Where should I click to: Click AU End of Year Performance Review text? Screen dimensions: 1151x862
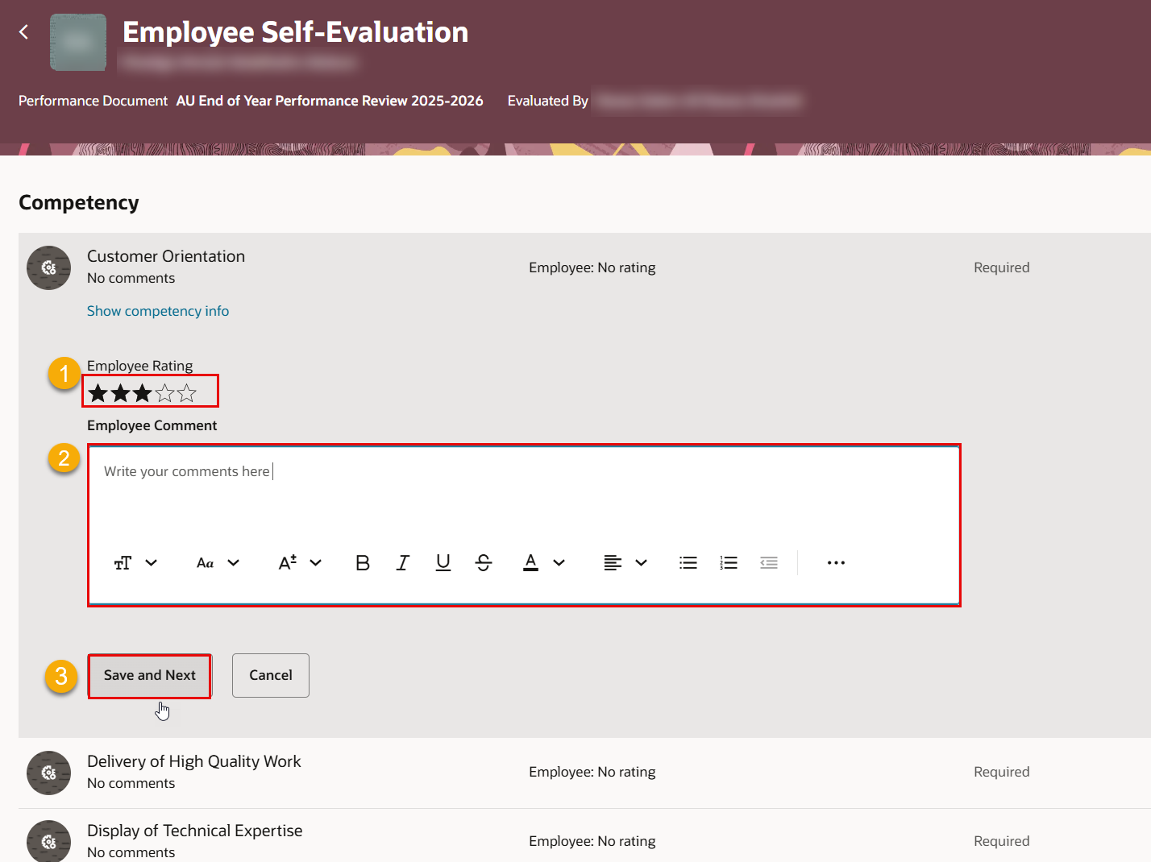tap(330, 101)
